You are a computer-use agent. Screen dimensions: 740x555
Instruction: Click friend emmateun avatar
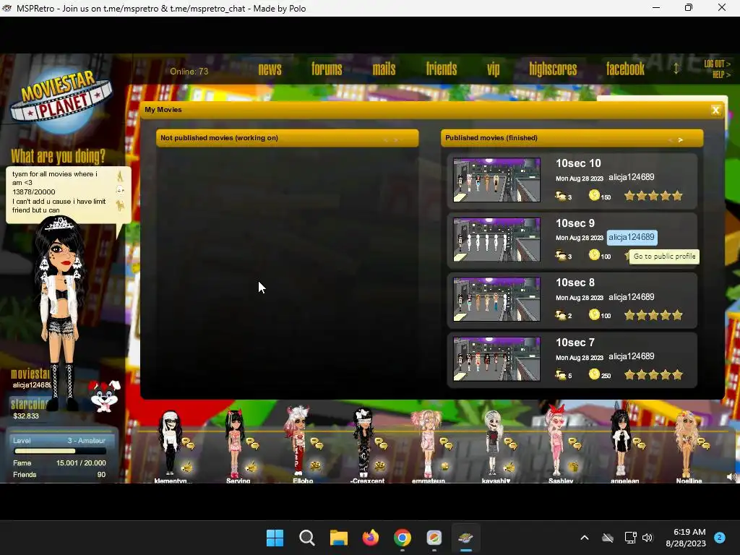click(427, 443)
